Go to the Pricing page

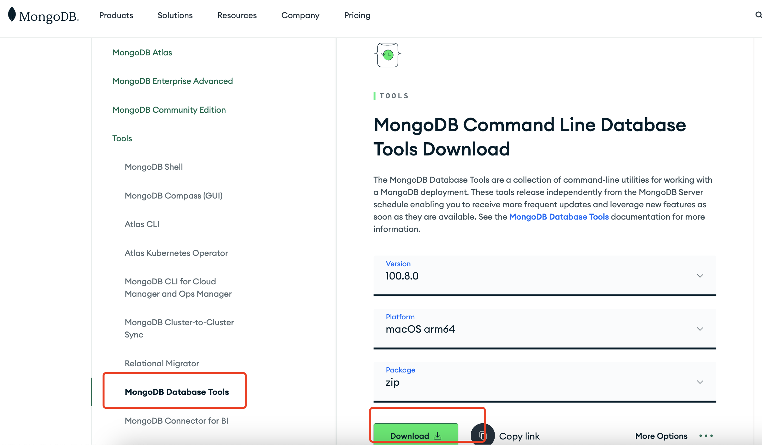pyautogui.click(x=357, y=15)
